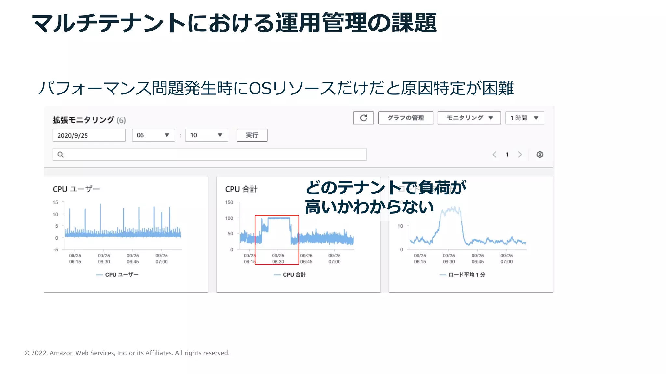666x374 pixels.
Task: Click the 150 y-axis value in CPU 合計
Action: coord(229,202)
